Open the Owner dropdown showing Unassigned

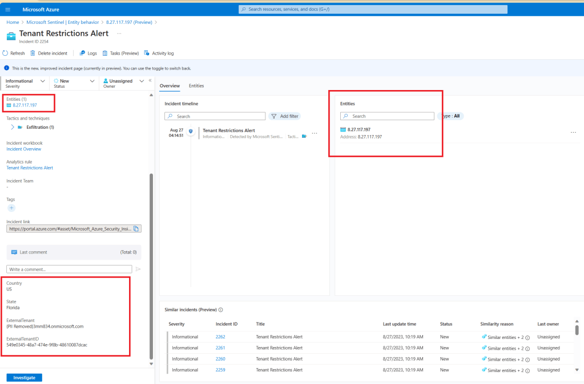[142, 81]
